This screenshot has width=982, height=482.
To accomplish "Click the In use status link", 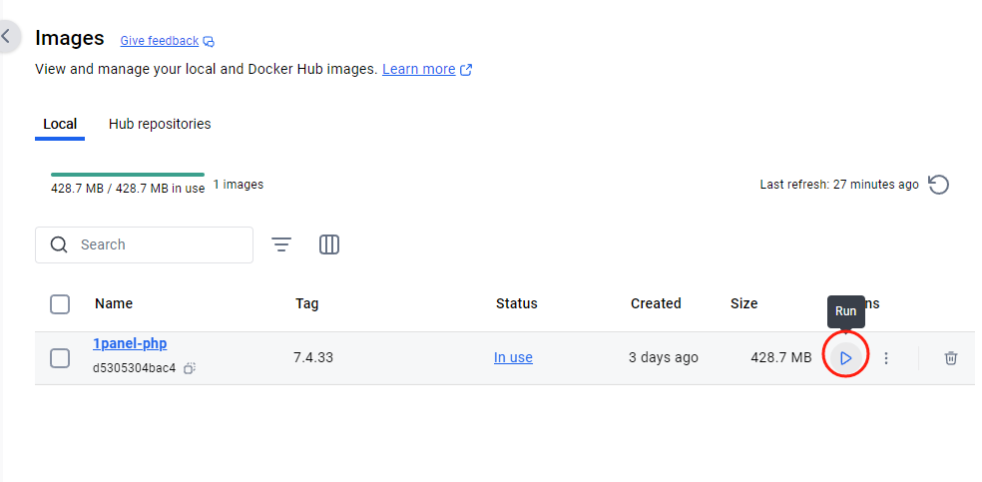I will click(x=513, y=357).
